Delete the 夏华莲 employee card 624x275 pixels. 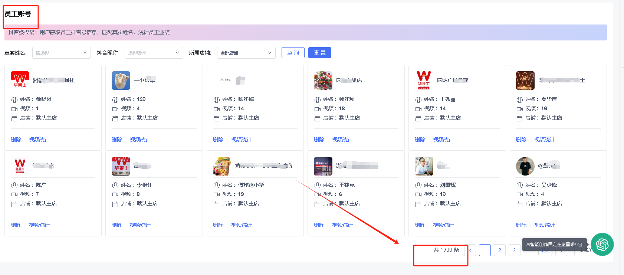tap(521, 140)
